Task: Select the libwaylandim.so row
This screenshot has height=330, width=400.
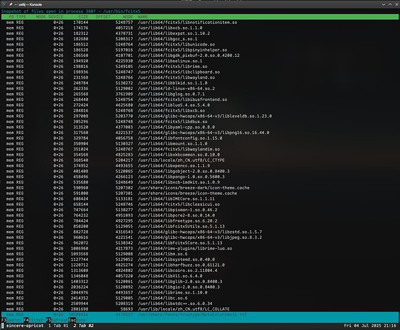Action: click(200, 149)
